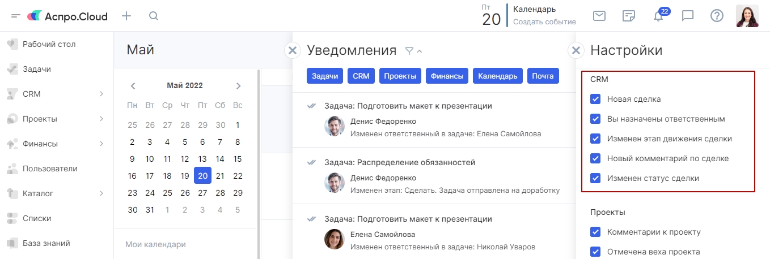
Task: Filter notifications by Почта
Action: (543, 76)
